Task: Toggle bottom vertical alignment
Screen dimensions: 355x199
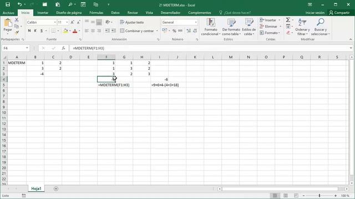Action: 99,22
